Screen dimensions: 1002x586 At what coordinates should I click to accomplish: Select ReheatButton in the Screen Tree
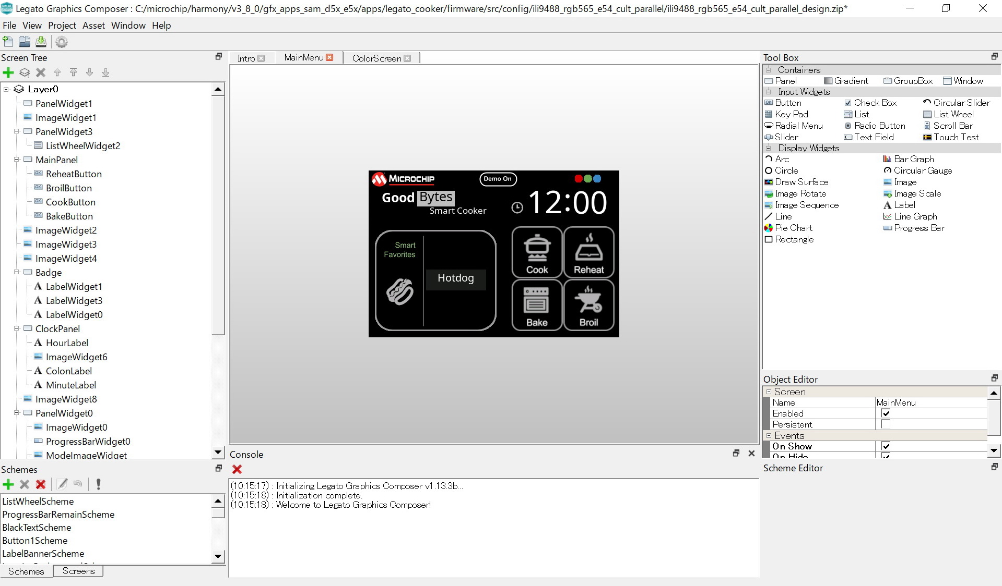[74, 174]
